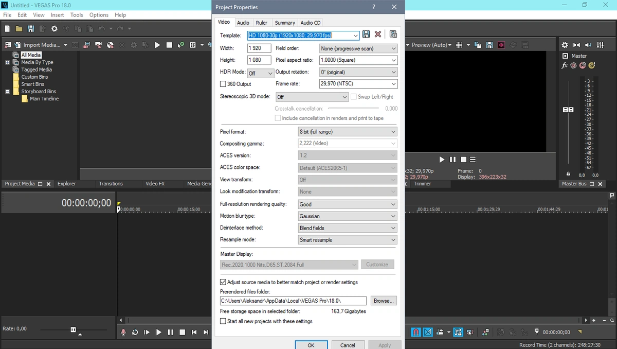The image size is (617, 349).
Task: Expand the Media By Type tree node
Action: [8, 62]
